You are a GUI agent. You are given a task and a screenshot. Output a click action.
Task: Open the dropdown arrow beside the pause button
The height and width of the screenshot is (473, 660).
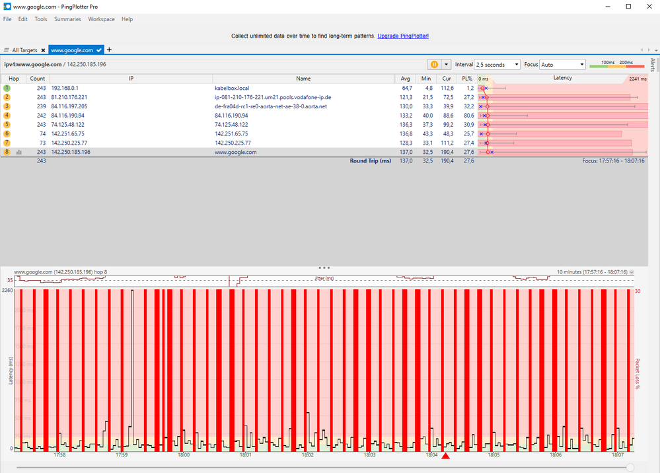click(x=447, y=64)
